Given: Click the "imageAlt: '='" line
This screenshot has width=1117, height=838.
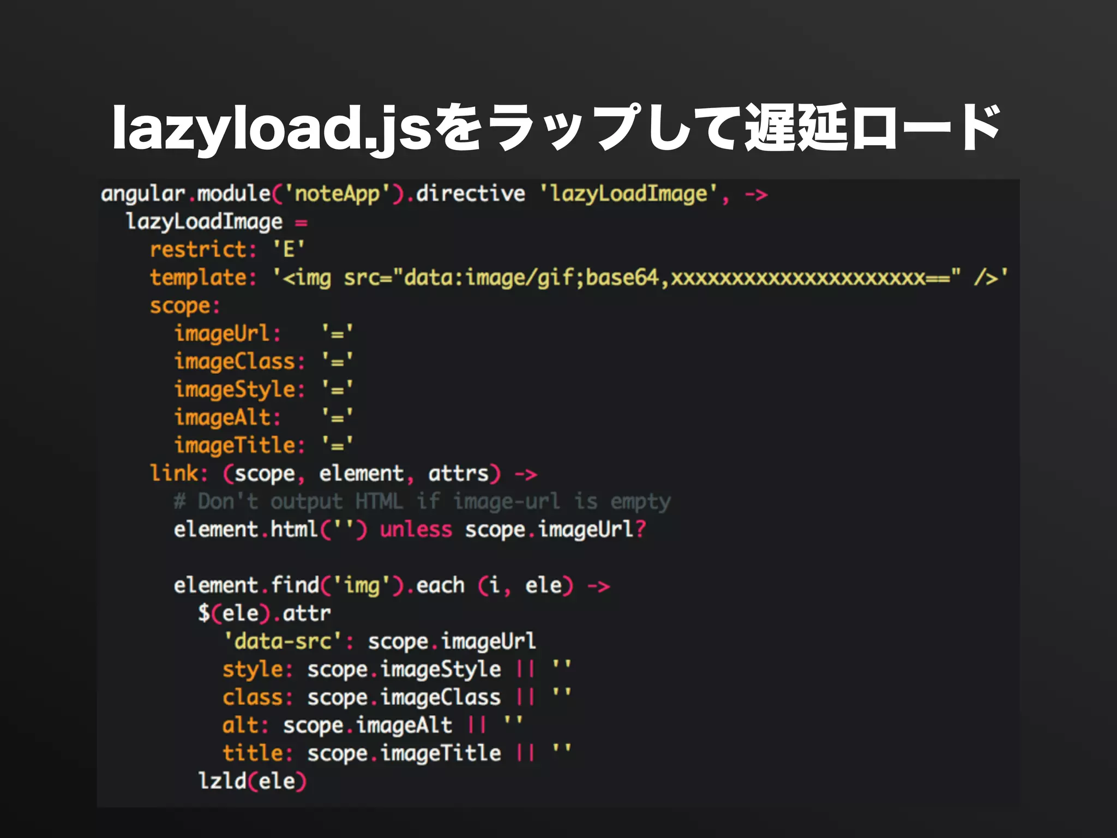Looking at the screenshot, I should coord(264,417).
